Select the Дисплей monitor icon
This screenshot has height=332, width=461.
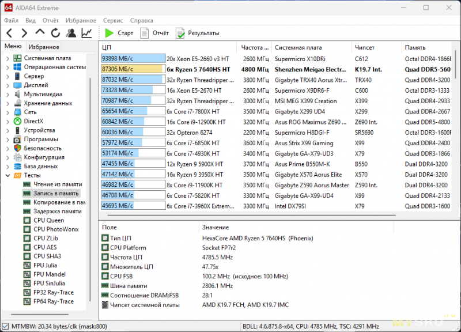tap(18, 85)
